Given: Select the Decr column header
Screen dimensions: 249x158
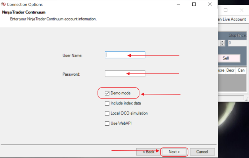Looking at the screenshot, I should 230,70.
